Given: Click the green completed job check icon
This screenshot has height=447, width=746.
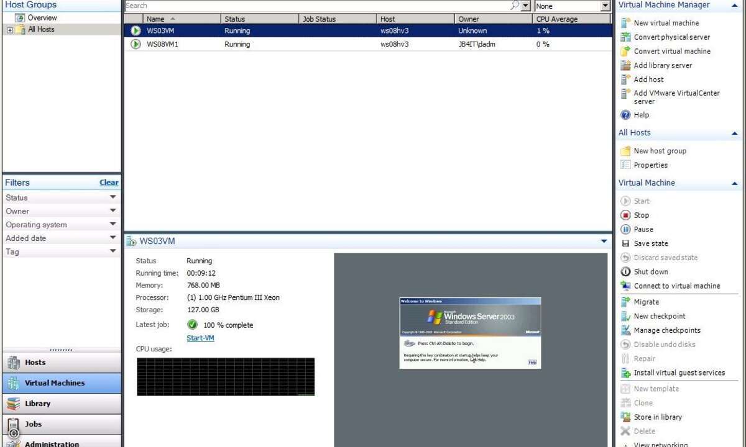Looking at the screenshot, I should point(192,325).
